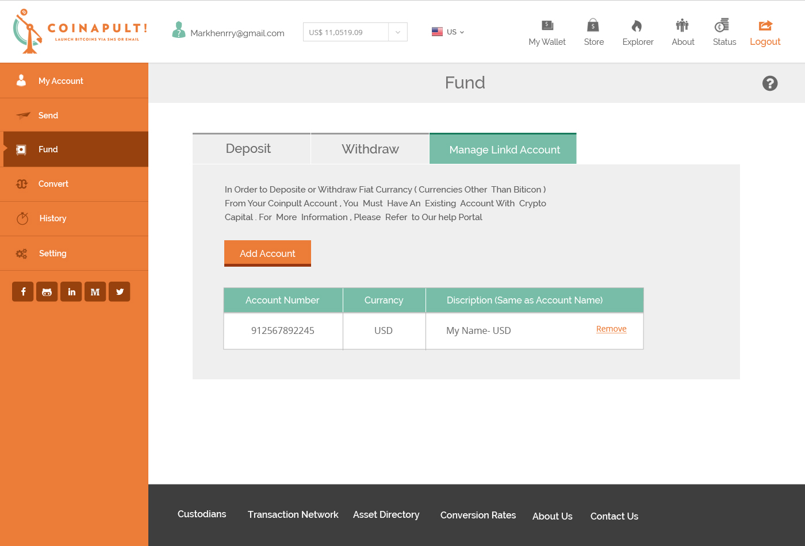This screenshot has width=805, height=546.
Task: Click the USD currency cell
Action: [x=384, y=330]
